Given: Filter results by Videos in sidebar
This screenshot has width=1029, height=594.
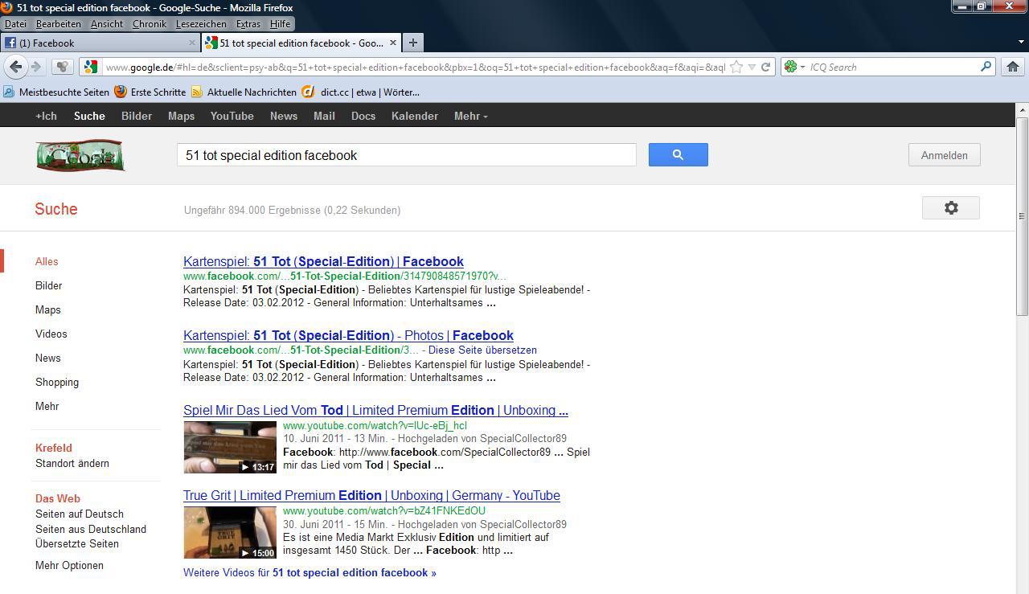Looking at the screenshot, I should [51, 334].
